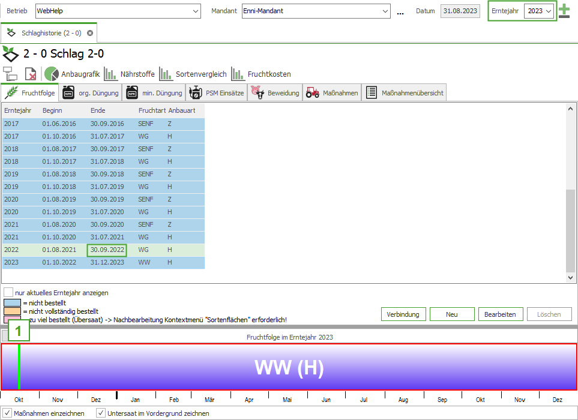Select the 2023 WW row in the table

[x=103, y=262]
